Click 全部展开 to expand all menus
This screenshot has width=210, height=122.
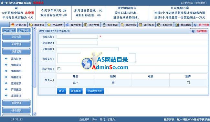[9, 30]
